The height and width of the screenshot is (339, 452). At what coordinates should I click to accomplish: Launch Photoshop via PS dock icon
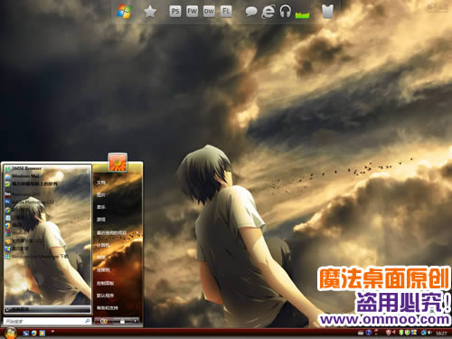[x=175, y=12]
